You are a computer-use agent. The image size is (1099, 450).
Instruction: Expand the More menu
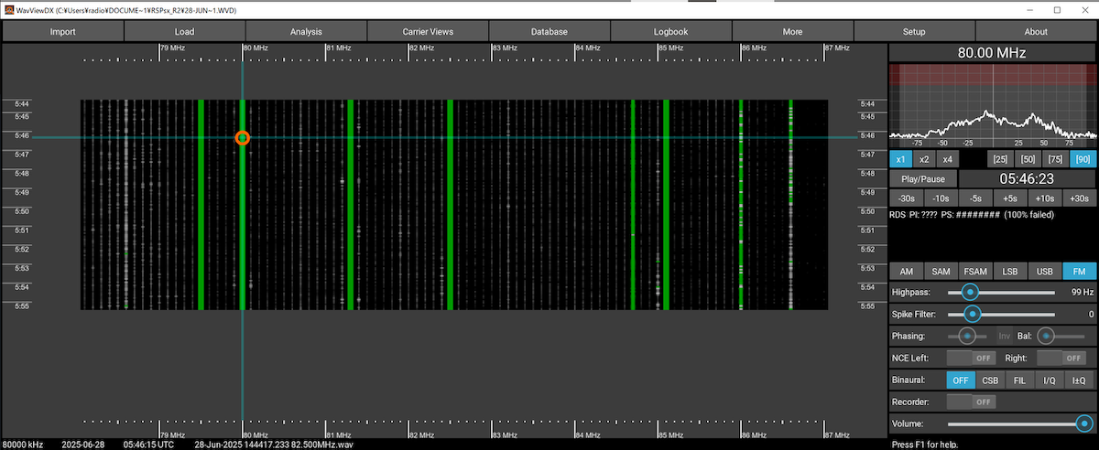pyautogui.click(x=792, y=31)
